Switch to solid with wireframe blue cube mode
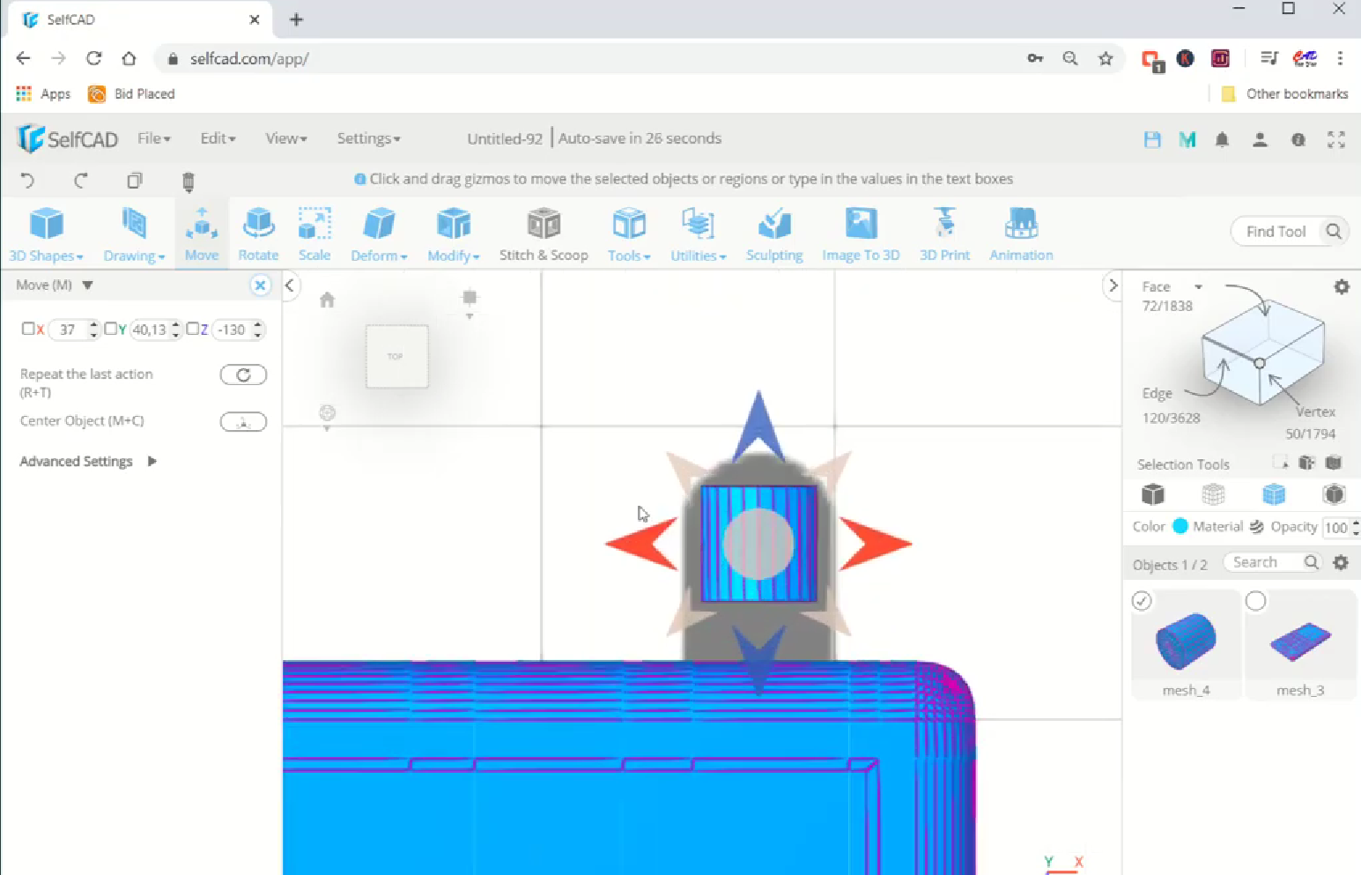This screenshot has width=1361, height=875. (x=1274, y=494)
